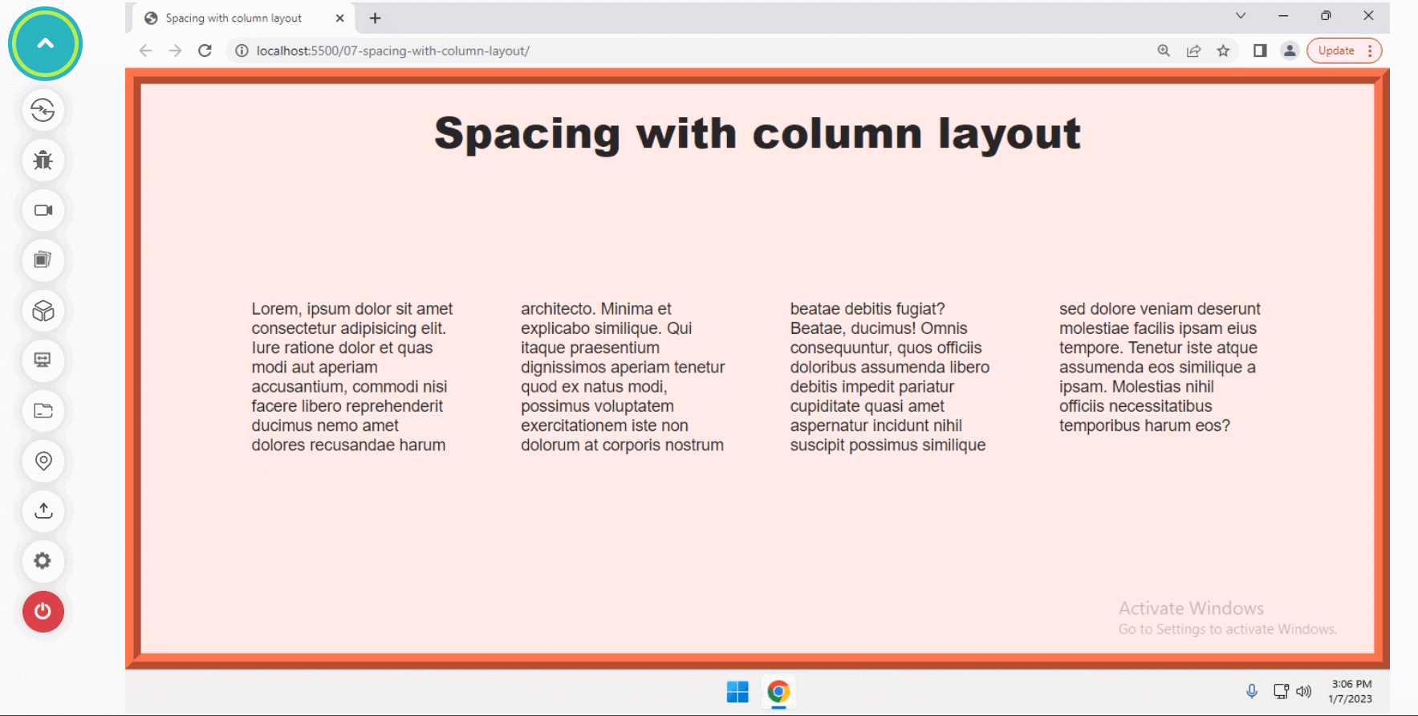
Task: Bookmark this tab with the star icon
Action: [x=1223, y=51]
